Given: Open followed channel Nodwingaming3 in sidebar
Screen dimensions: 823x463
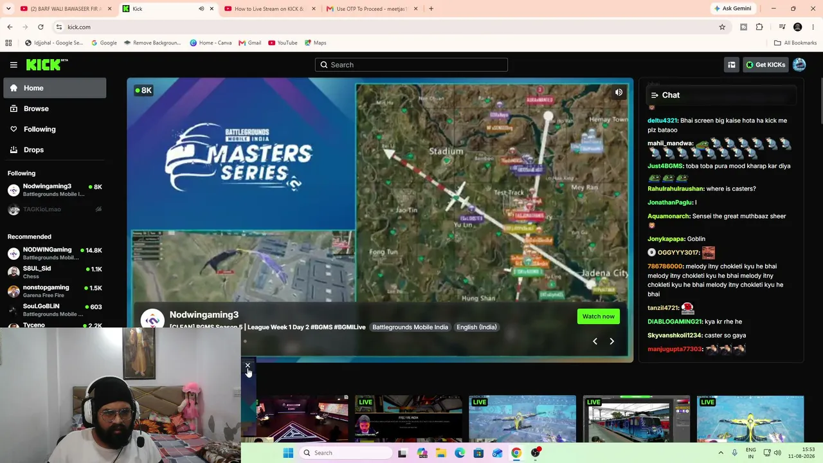Looking at the screenshot, I should click(55, 190).
